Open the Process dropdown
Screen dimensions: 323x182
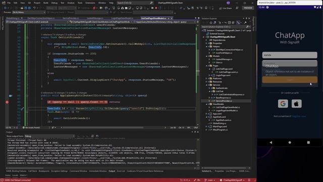[x=29, y=12]
